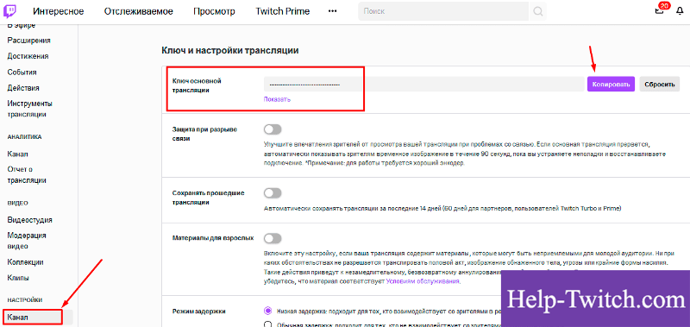
Task: Open Видеостудия in sidebar
Action: (30, 220)
